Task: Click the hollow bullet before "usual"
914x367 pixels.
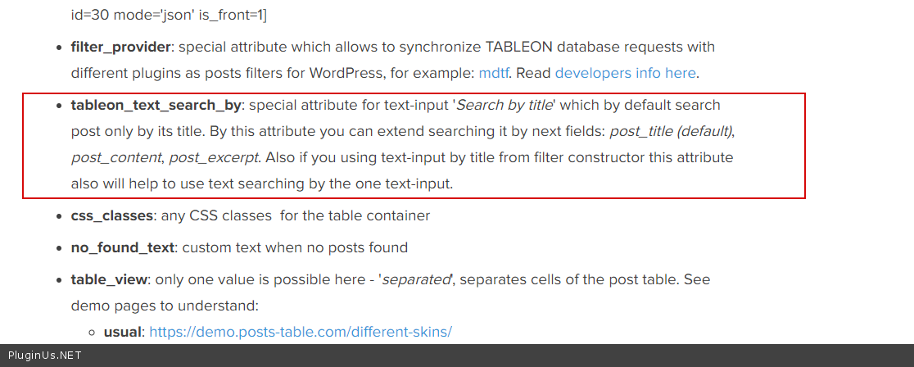Action: [x=93, y=333]
